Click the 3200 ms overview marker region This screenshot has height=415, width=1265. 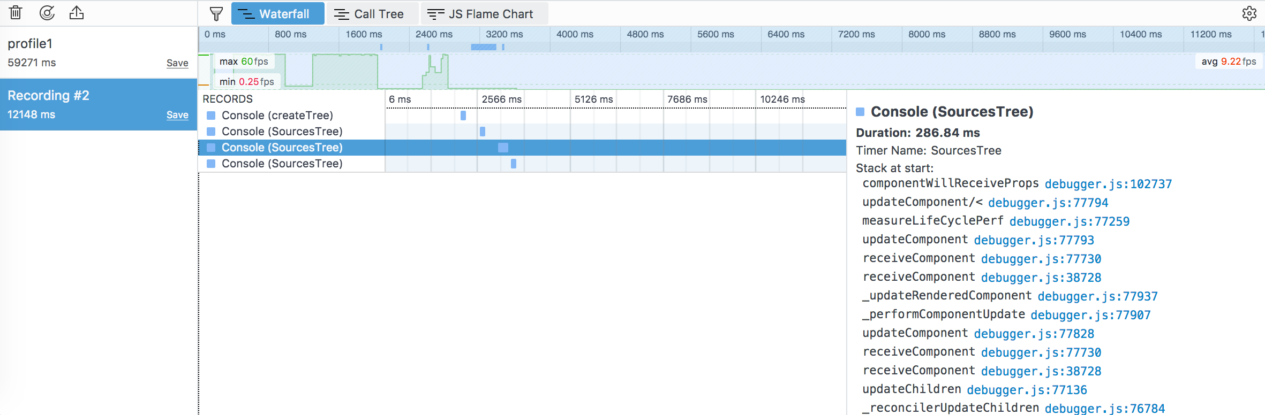[484, 47]
